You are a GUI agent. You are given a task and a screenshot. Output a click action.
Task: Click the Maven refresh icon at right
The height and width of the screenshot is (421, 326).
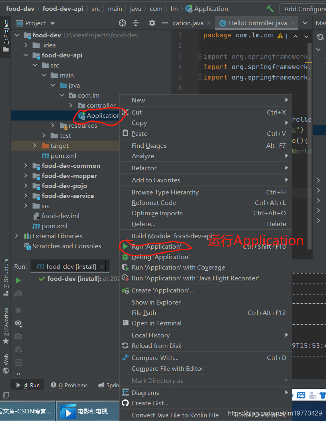pyautogui.click(x=320, y=37)
